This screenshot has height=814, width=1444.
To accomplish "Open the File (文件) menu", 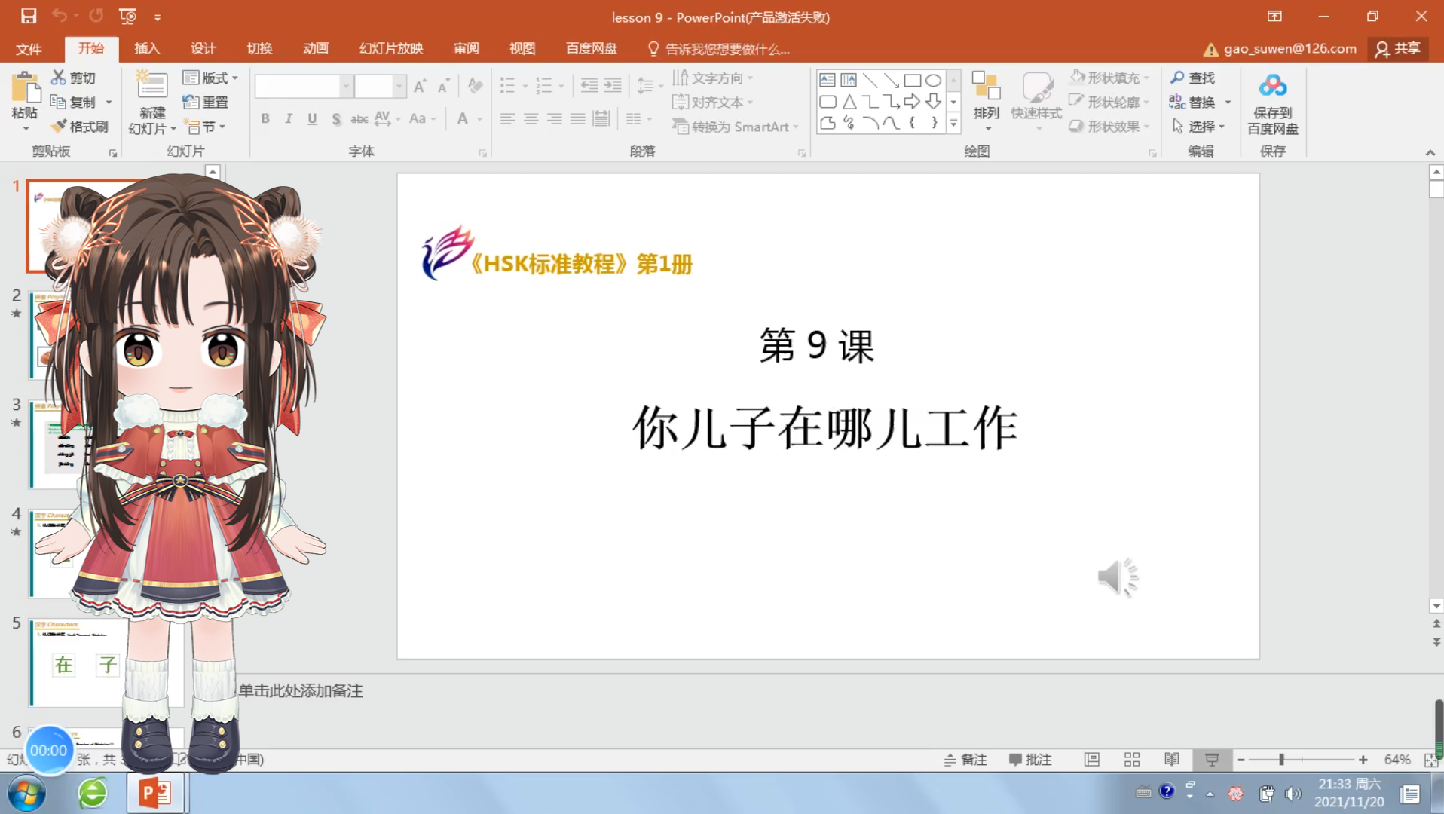I will [29, 49].
